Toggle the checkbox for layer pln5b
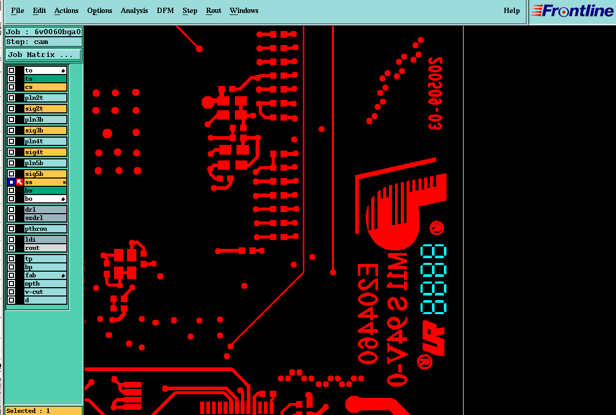Viewport: 616px width, 415px height. (x=11, y=163)
